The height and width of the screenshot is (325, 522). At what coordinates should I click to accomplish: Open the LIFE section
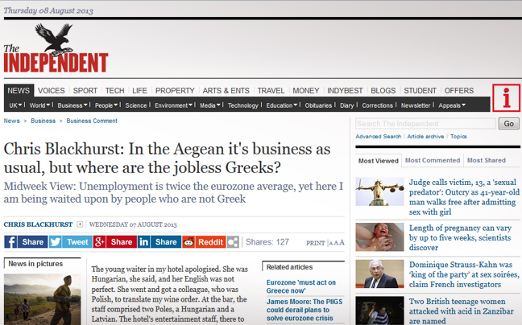(x=139, y=91)
